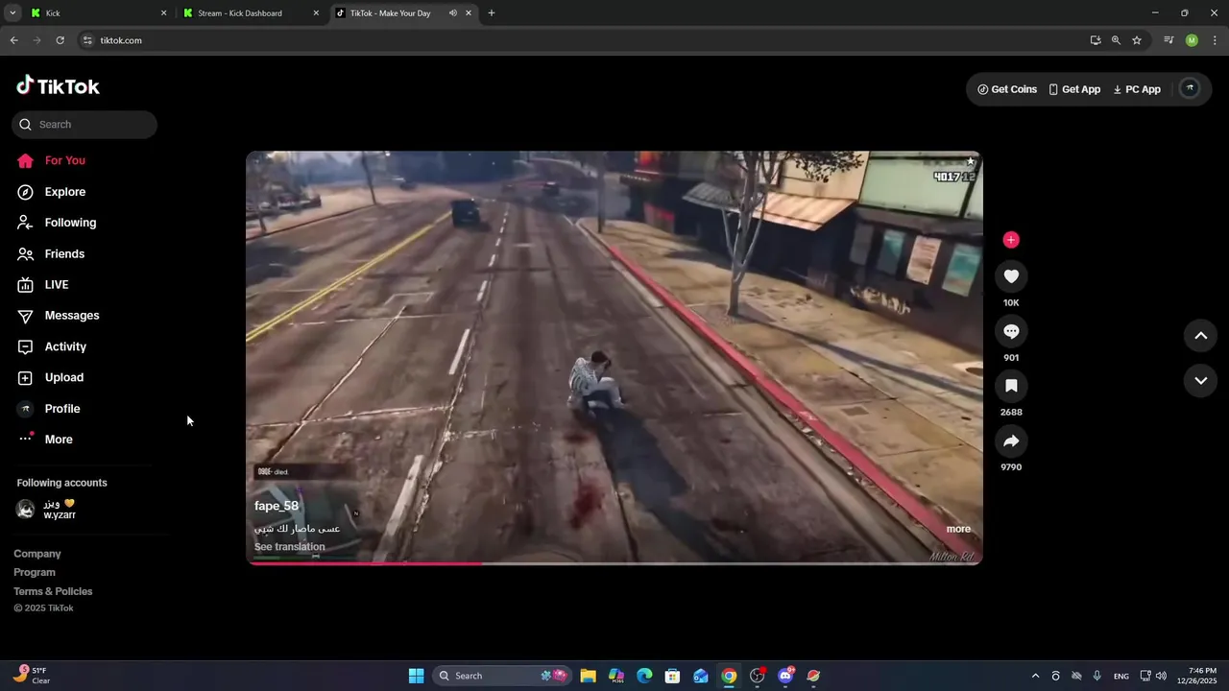The width and height of the screenshot is (1229, 691).
Task: Expand the Company footer section
Action: click(37, 554)
